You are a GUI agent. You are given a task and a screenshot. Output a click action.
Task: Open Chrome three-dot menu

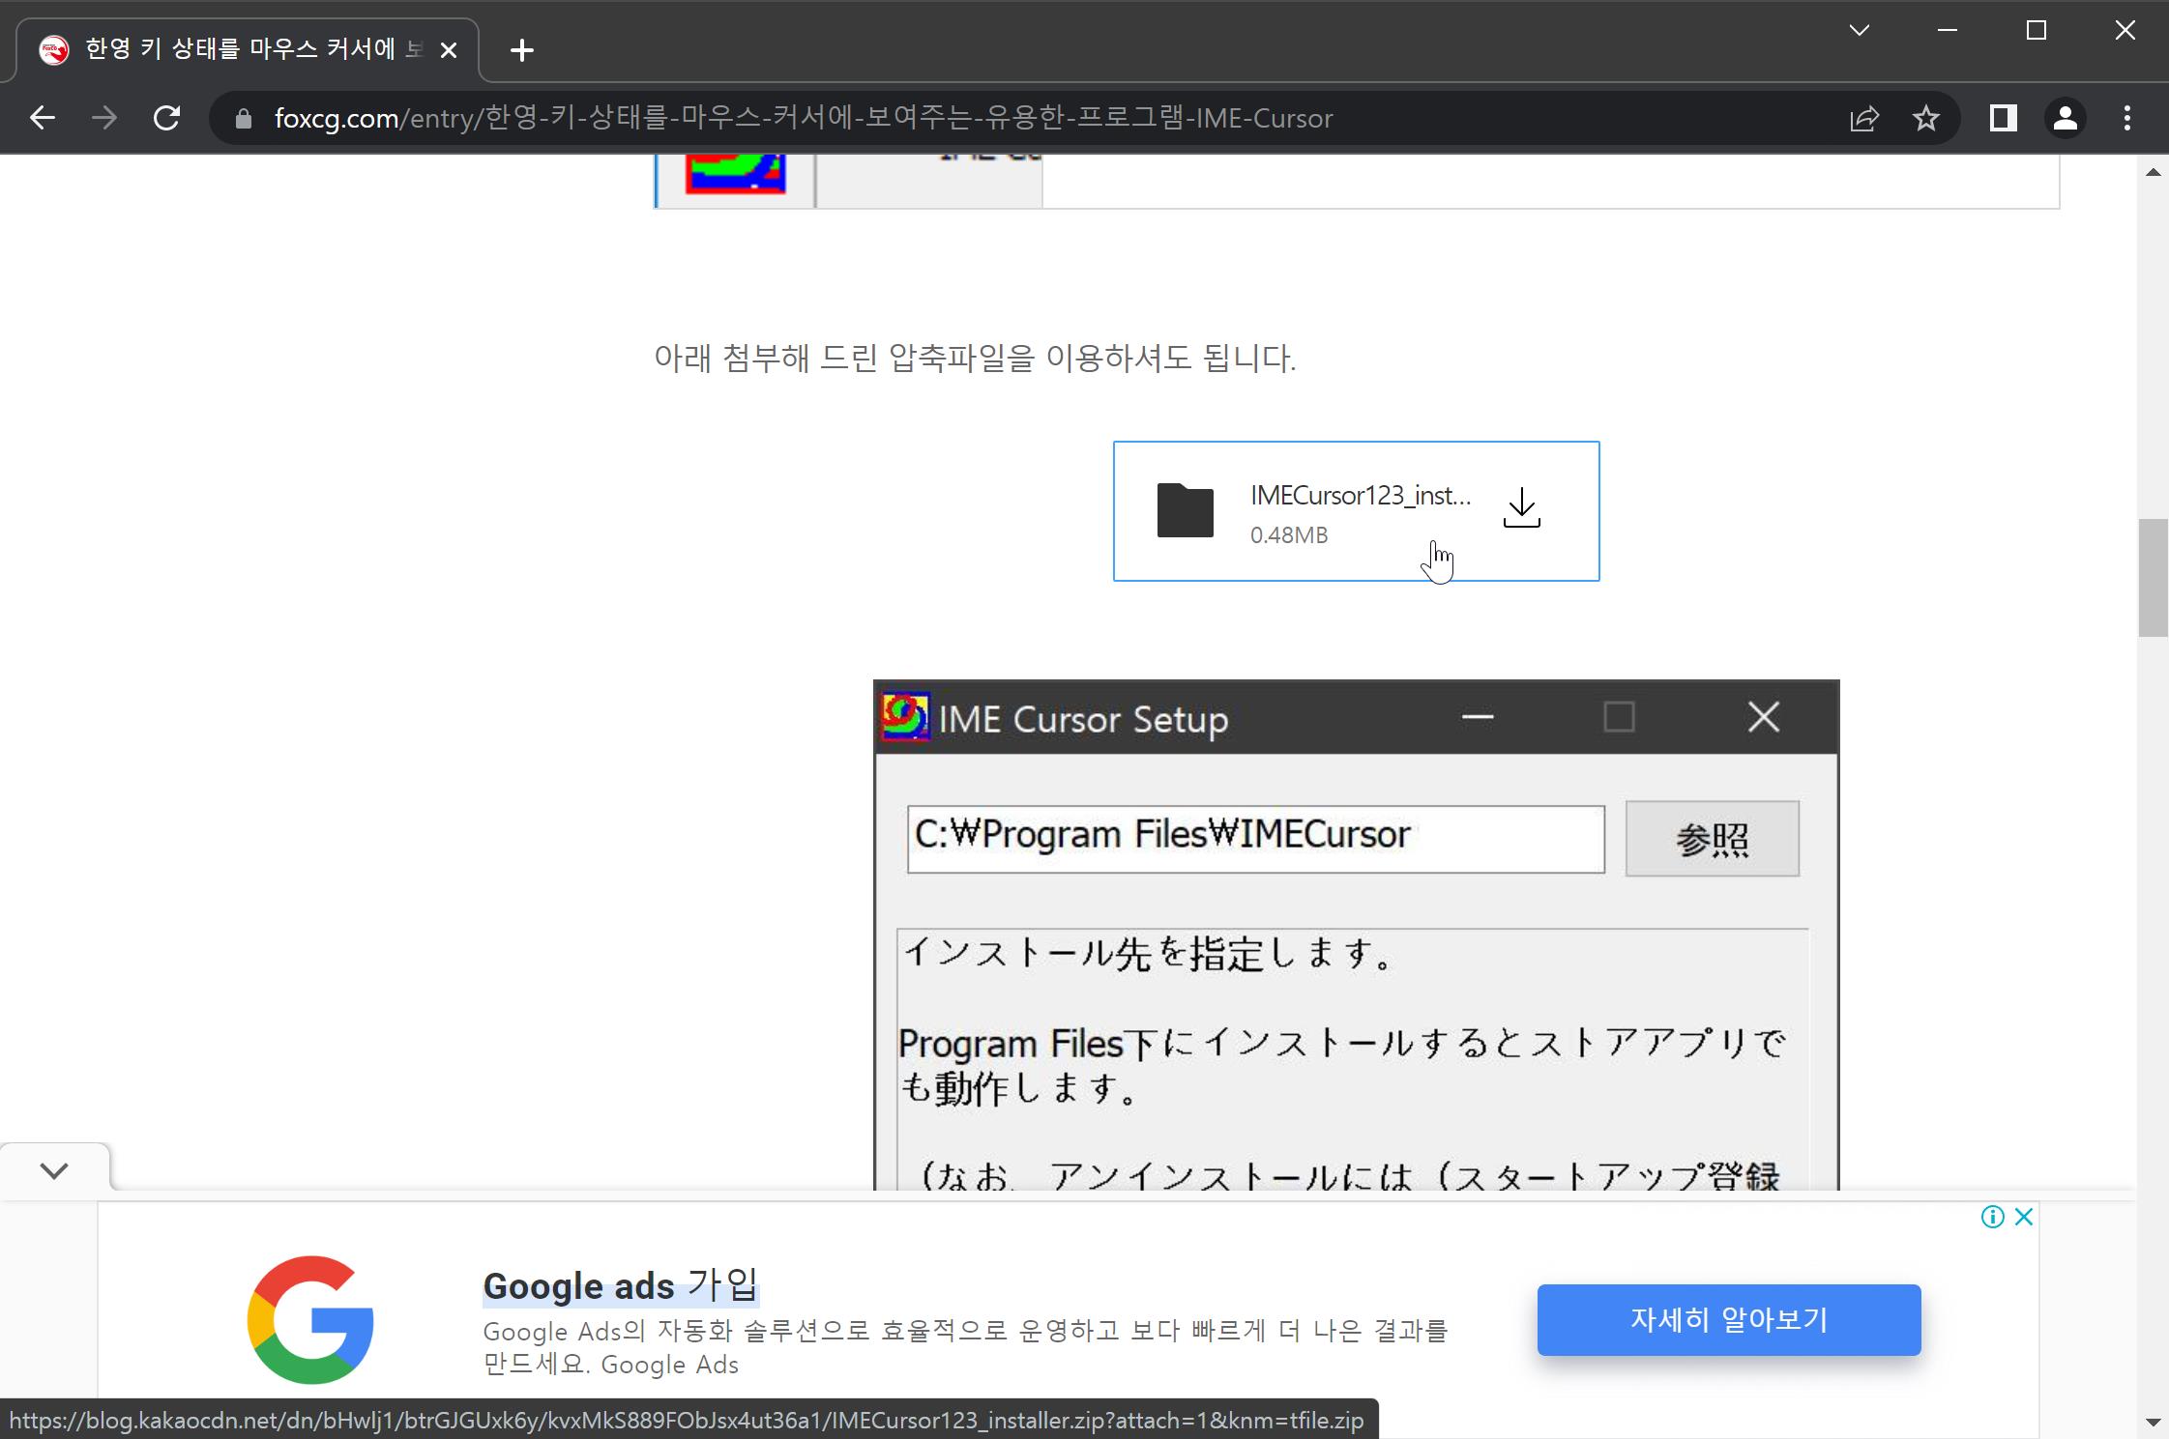2126,118
